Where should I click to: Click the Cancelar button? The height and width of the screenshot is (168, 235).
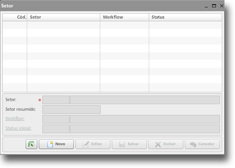[x=202, y=144]
